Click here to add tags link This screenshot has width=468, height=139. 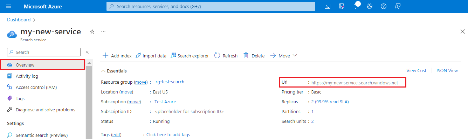[168, 134]
